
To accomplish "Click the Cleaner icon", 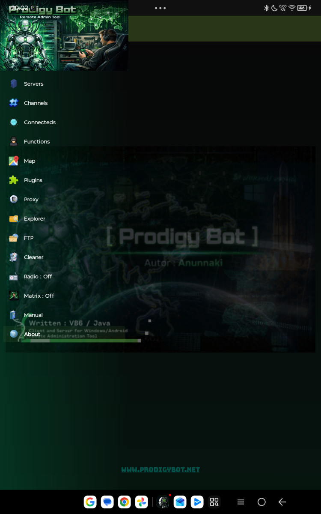I will (14, 257).
